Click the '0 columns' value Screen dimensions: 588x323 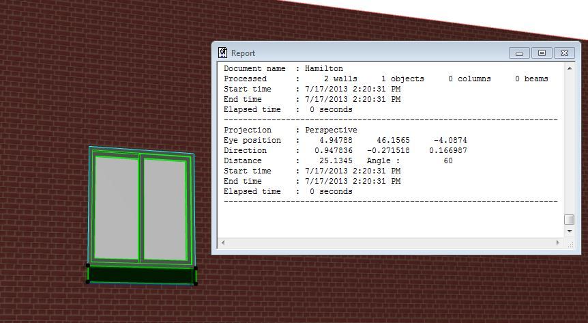click(x=469, y=79)
